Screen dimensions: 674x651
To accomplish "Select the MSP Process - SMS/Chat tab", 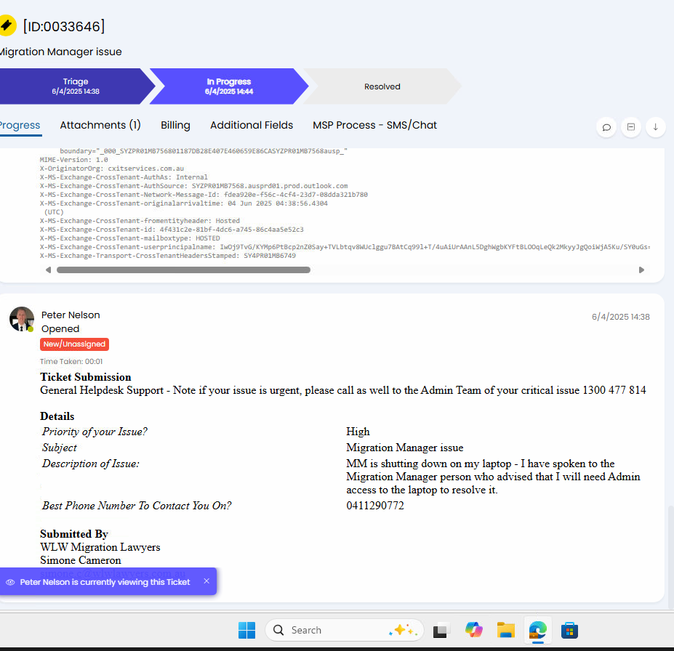I will click(x=375, y=125).
